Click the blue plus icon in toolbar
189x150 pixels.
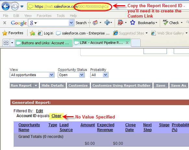click(x=107, y=22)
